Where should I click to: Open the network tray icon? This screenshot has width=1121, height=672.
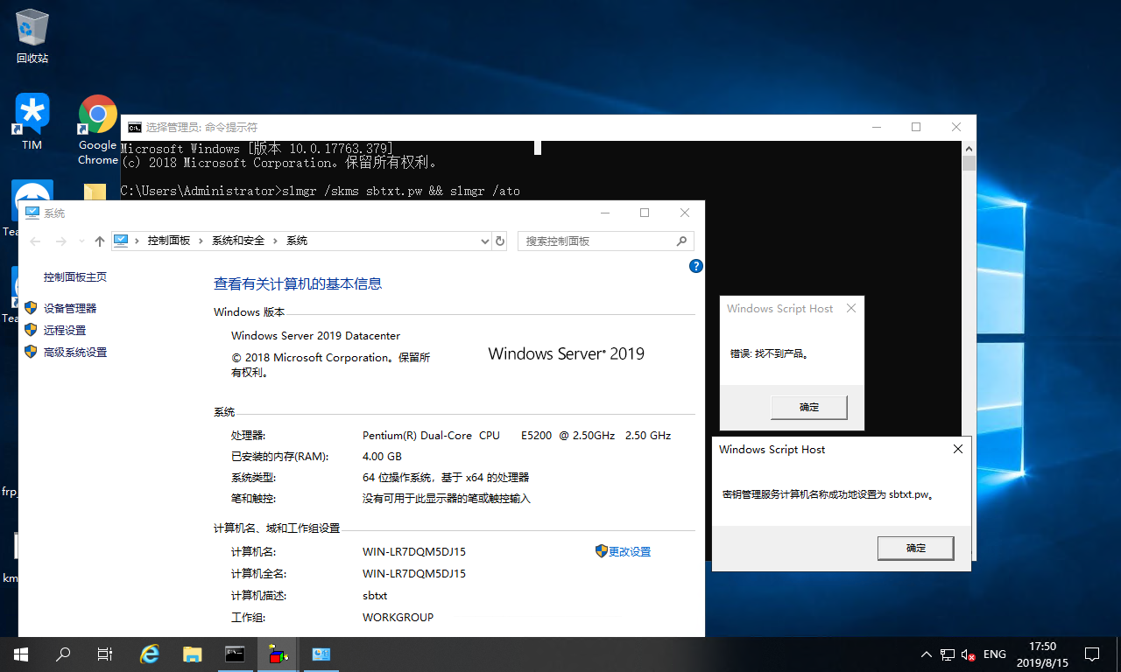point(948,654)
